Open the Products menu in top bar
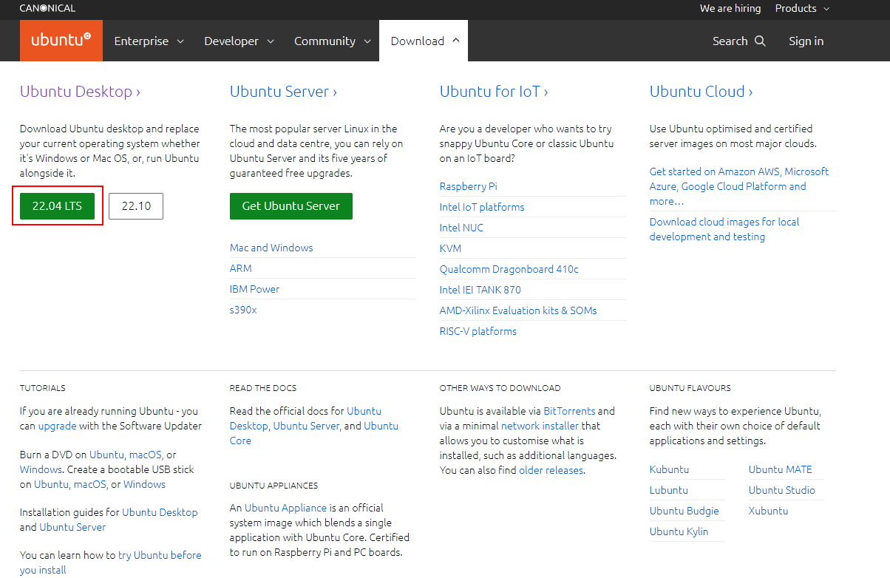890x578 pixels. (802, 9)
